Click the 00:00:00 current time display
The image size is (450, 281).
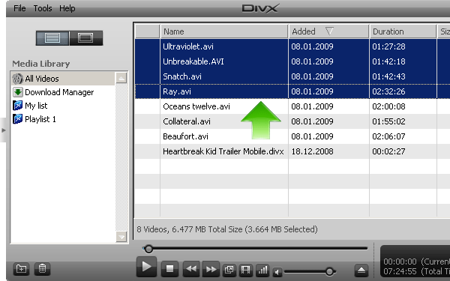click(400, 262)
